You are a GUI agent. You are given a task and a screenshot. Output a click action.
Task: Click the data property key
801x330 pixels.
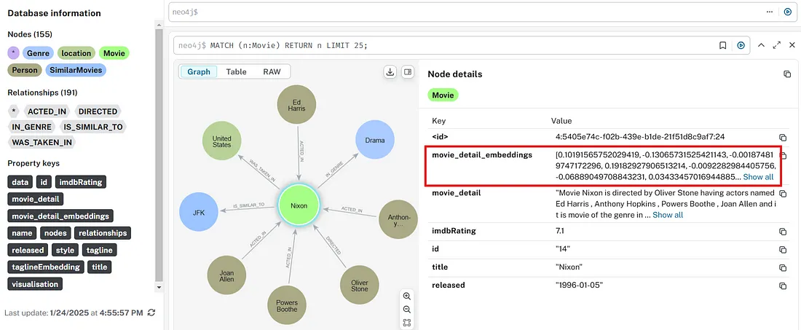coord(20,182)
